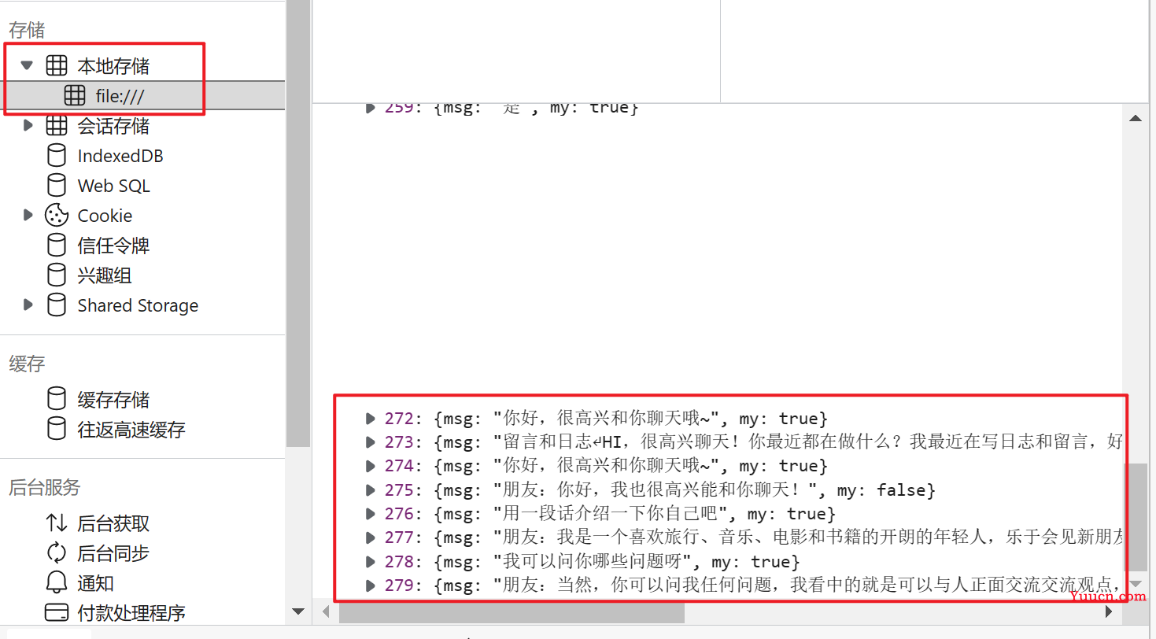Expand the Shared Storage tree node
The width and height of the screenshot is (1156, 639).
click(28, 305)
